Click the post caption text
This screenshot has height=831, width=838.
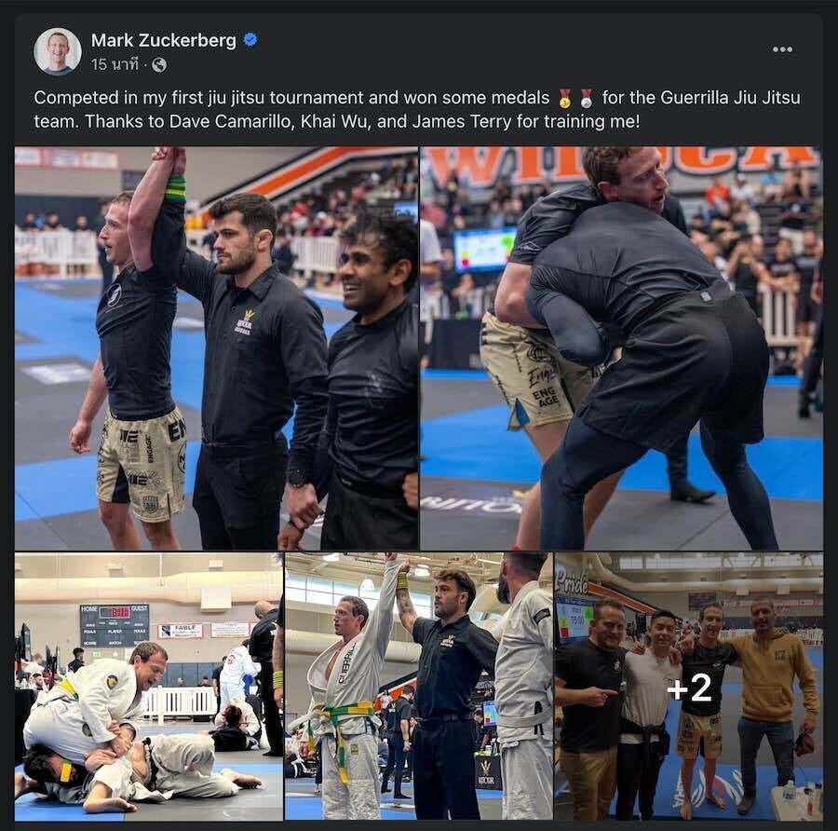417,110
